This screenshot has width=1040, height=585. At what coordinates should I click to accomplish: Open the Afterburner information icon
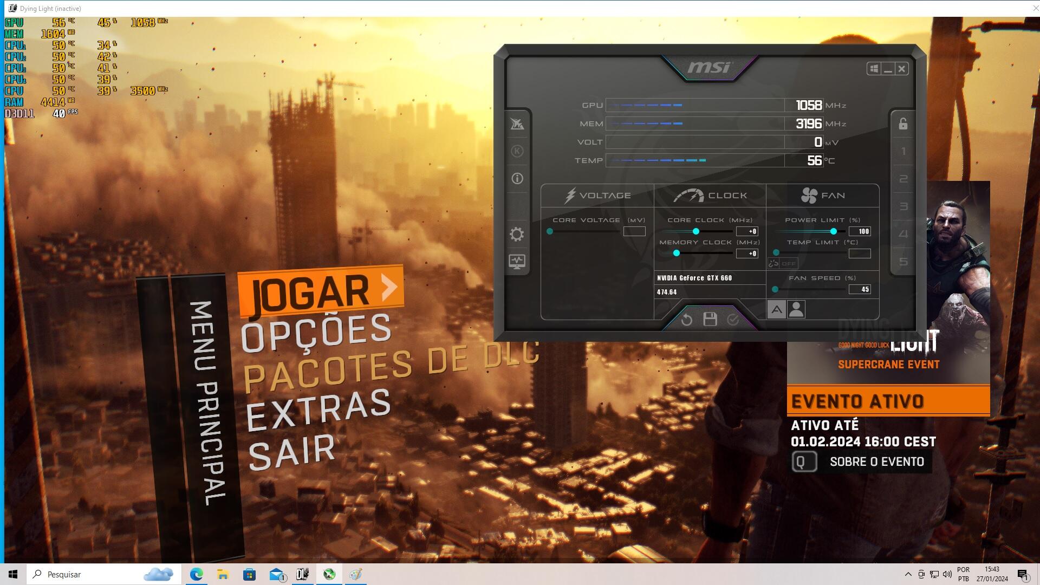point(517,178)
